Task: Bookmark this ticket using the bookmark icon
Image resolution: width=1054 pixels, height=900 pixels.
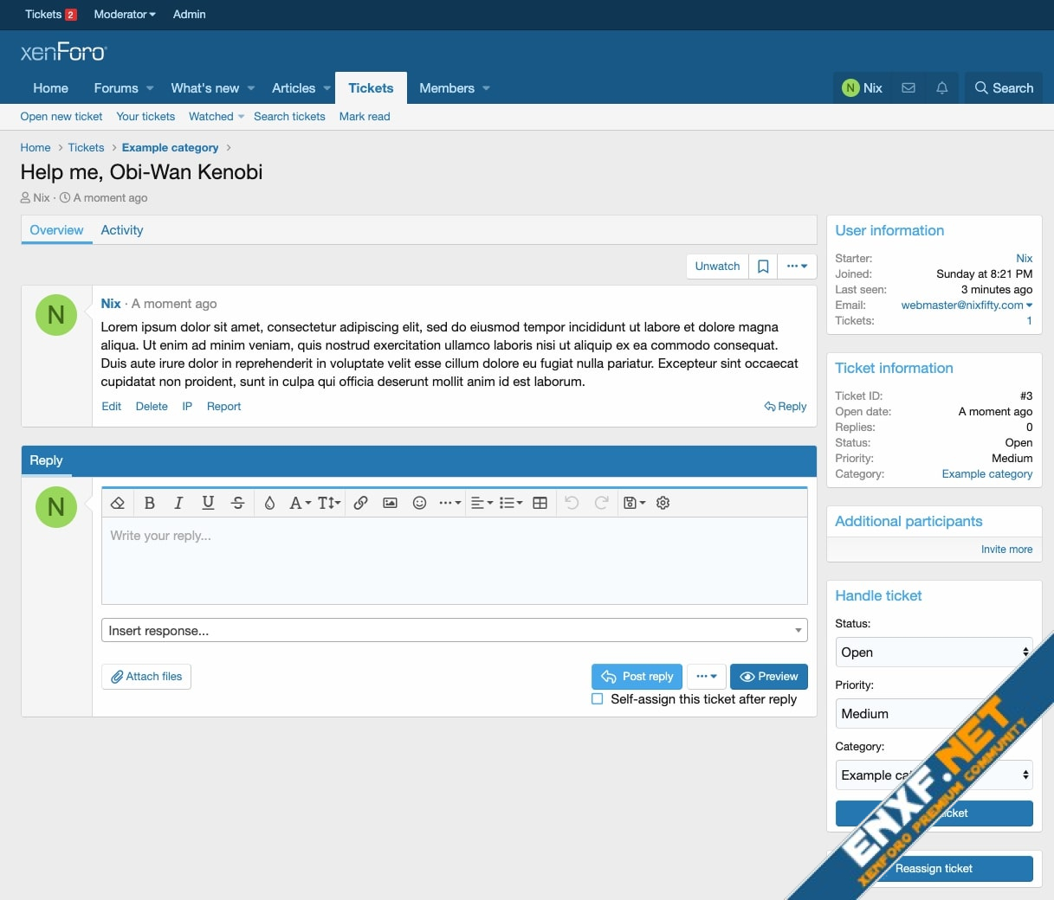Action: [763, 267]
